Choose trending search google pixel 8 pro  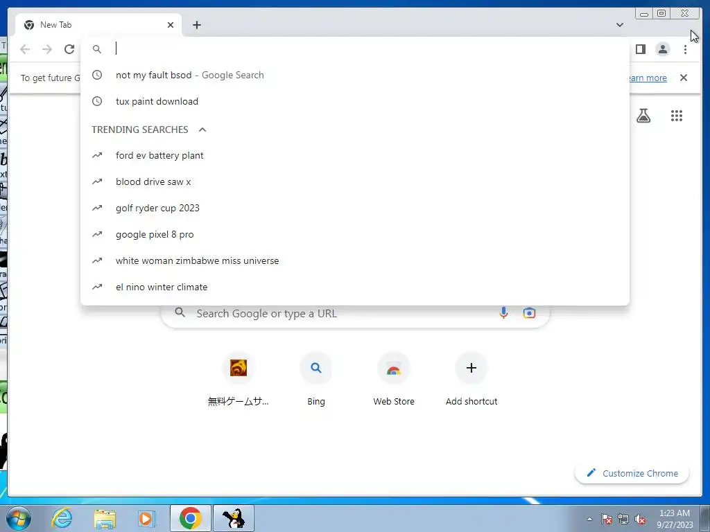pos(354,234)
